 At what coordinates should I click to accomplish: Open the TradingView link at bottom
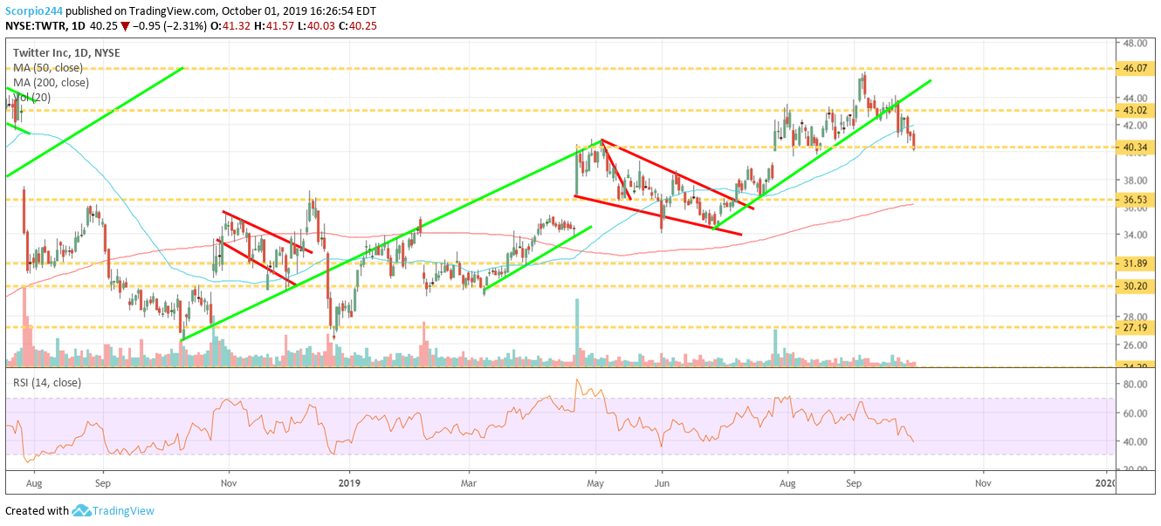[124, 511]
